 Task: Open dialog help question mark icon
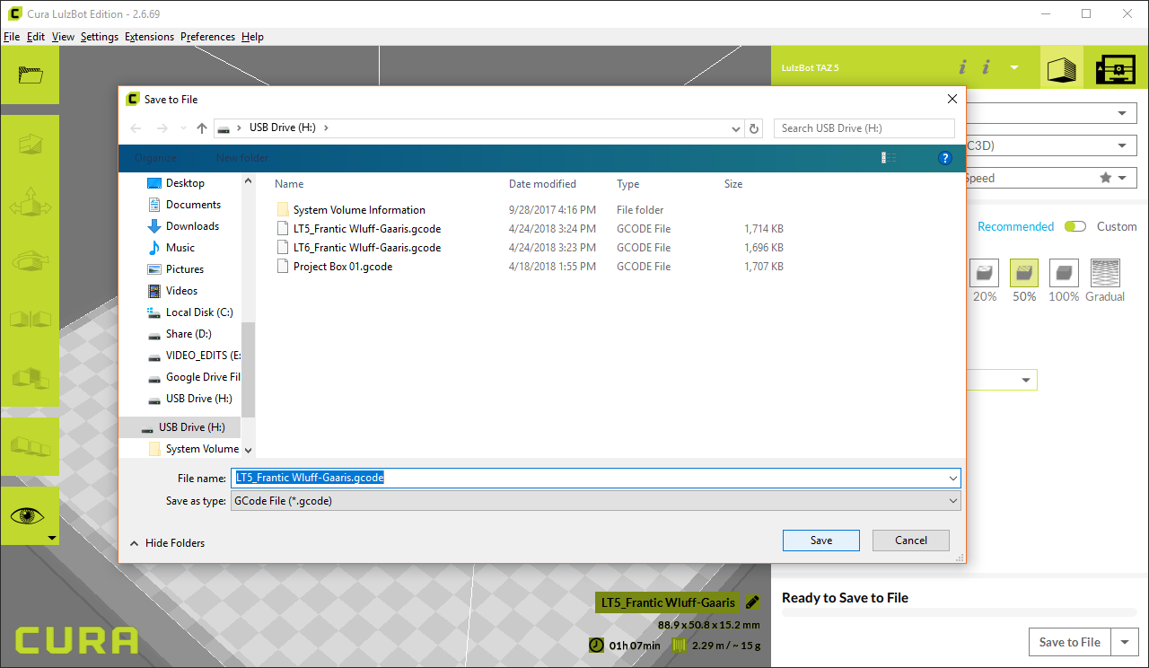tap(944, 158)
